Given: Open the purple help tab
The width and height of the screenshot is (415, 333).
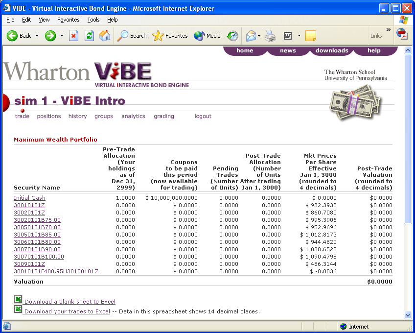Looking at the screenshot, I should [374, 50].
